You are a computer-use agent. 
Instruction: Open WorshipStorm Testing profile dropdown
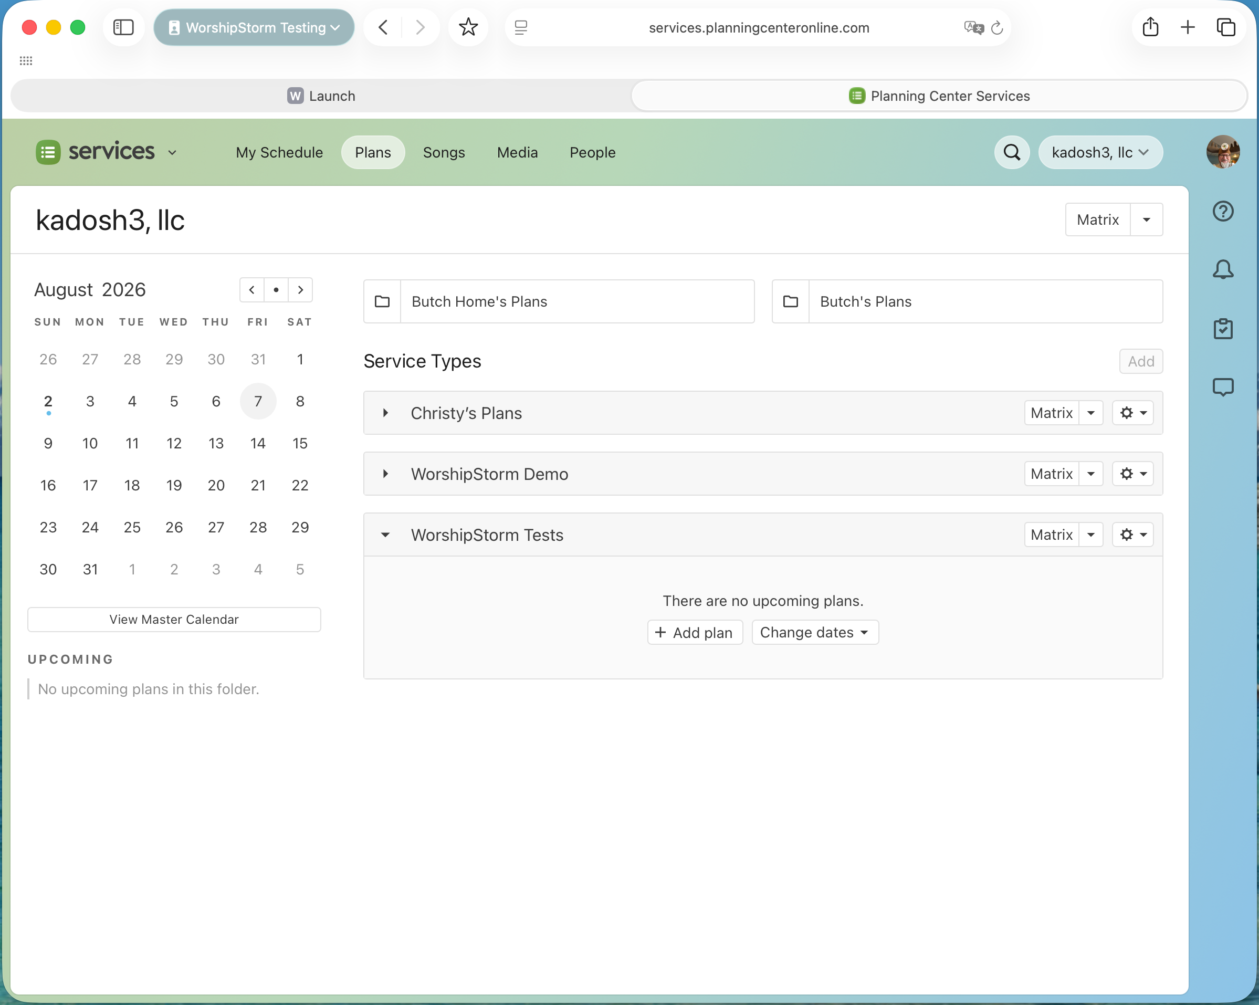(x=254, y=27)
